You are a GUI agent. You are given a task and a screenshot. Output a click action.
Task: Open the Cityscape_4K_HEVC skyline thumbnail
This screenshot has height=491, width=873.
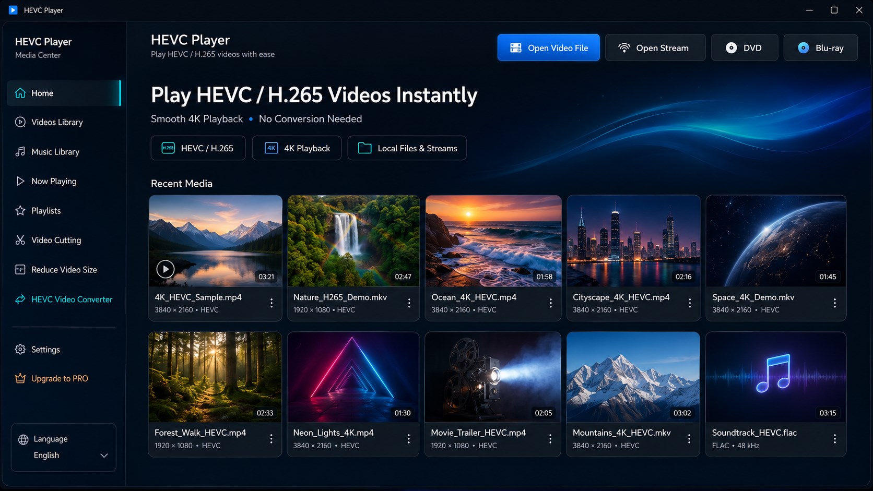pos(633,241)
